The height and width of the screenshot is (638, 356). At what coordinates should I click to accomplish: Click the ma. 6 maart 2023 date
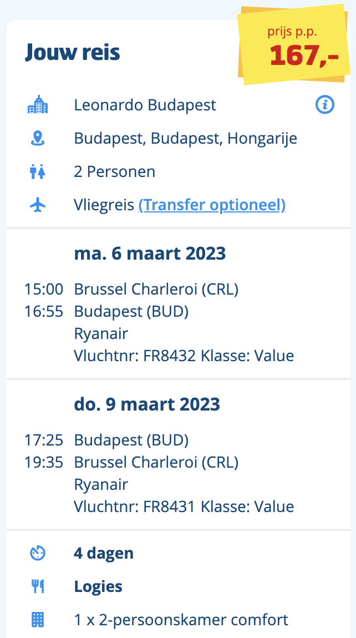[150, 254]
